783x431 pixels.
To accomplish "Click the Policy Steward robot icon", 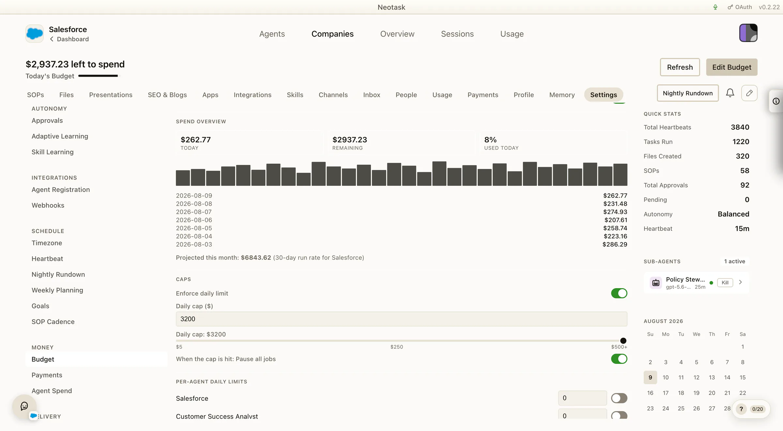I will 656,283.
